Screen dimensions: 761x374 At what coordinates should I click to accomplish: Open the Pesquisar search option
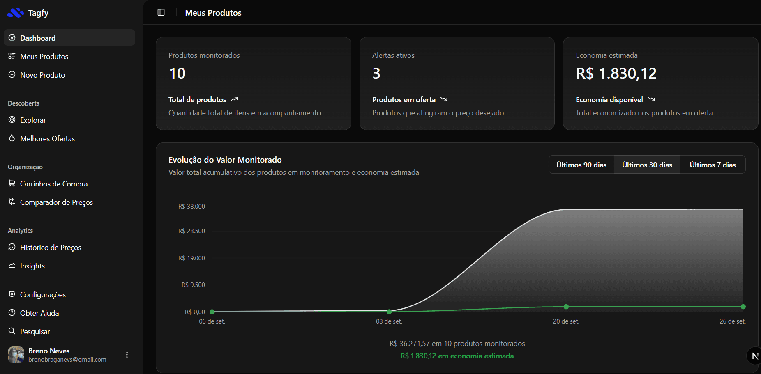click(x=35, y=331)
